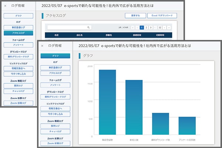Click the Excel でダウンロード button

click(162, 16)
